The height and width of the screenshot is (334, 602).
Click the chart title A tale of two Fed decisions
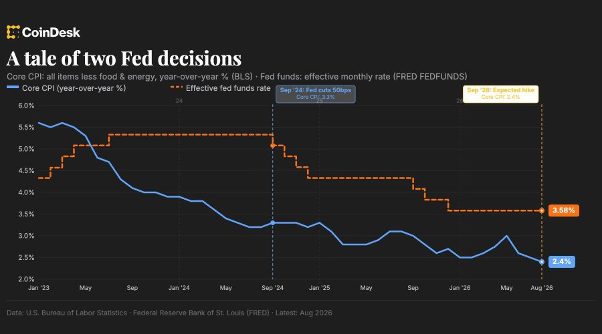[124, 58]
